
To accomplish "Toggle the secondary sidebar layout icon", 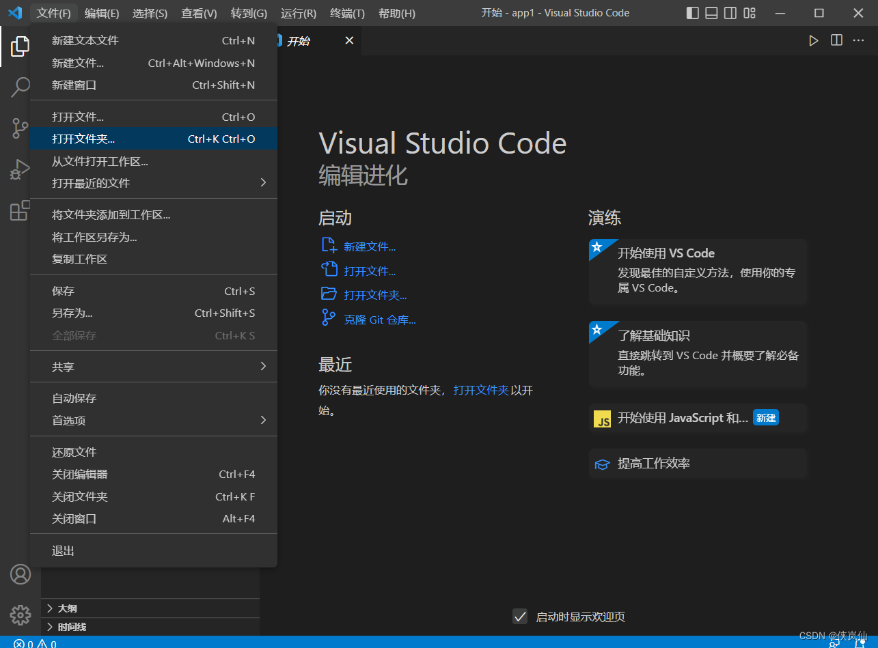I will tap(730, 13).
